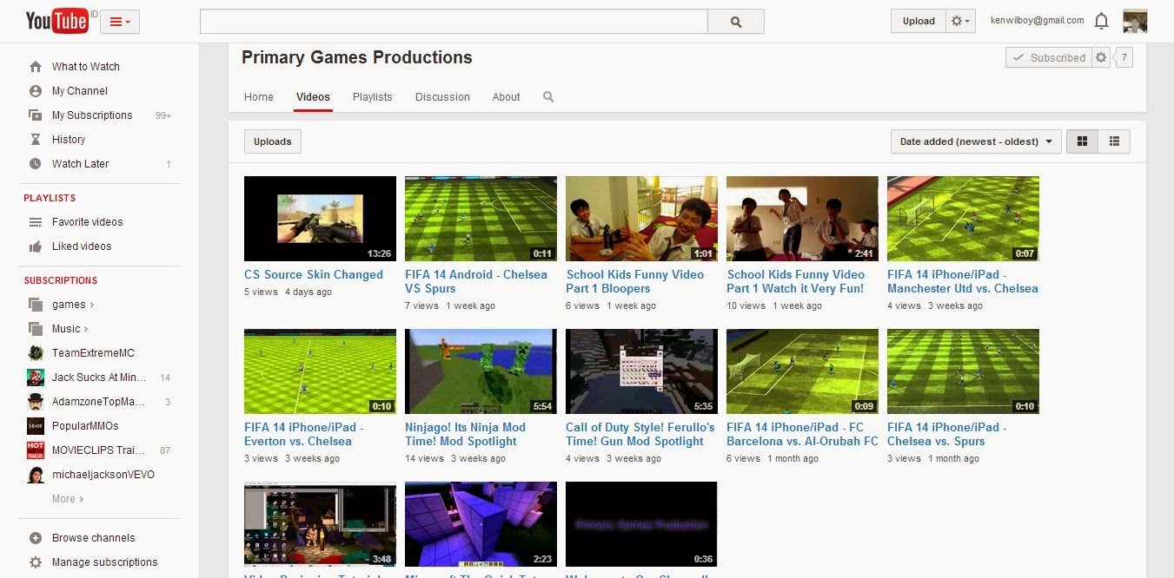Open the iPhone/iPad Chelsea vs. Spurs title

[x=947, y=434]
